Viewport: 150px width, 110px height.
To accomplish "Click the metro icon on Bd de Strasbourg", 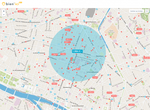I will pyautogui.click(x=79, y=34).
